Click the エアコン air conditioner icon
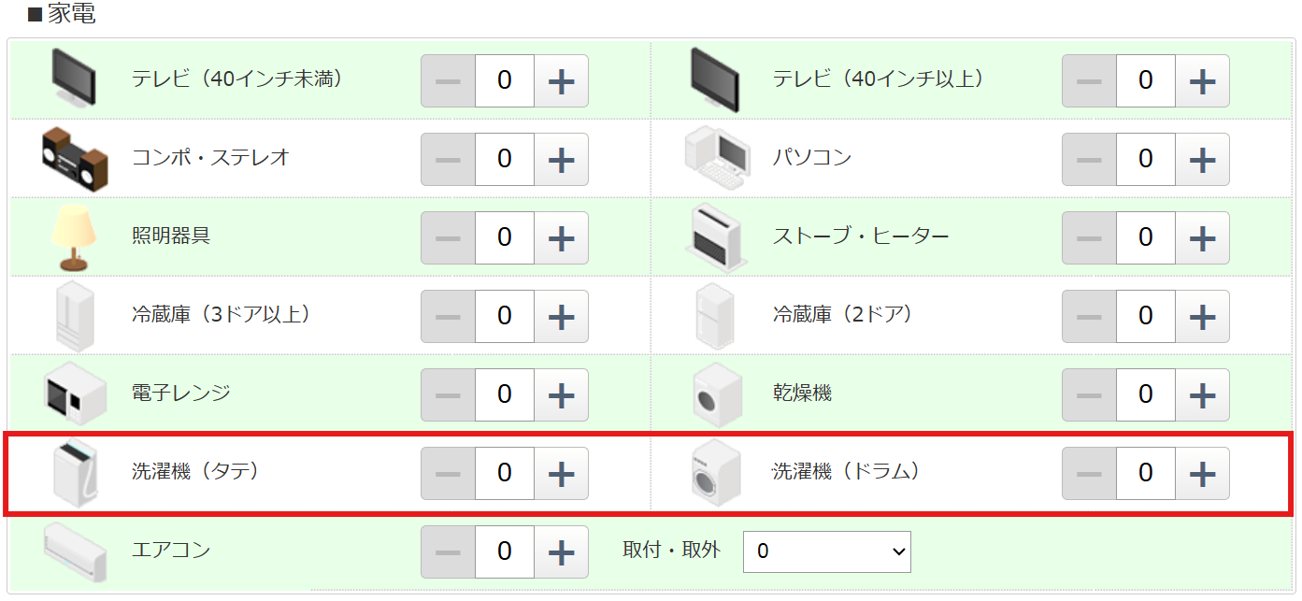The width and height of the screenshot is (1302, 601). point(75,551)
